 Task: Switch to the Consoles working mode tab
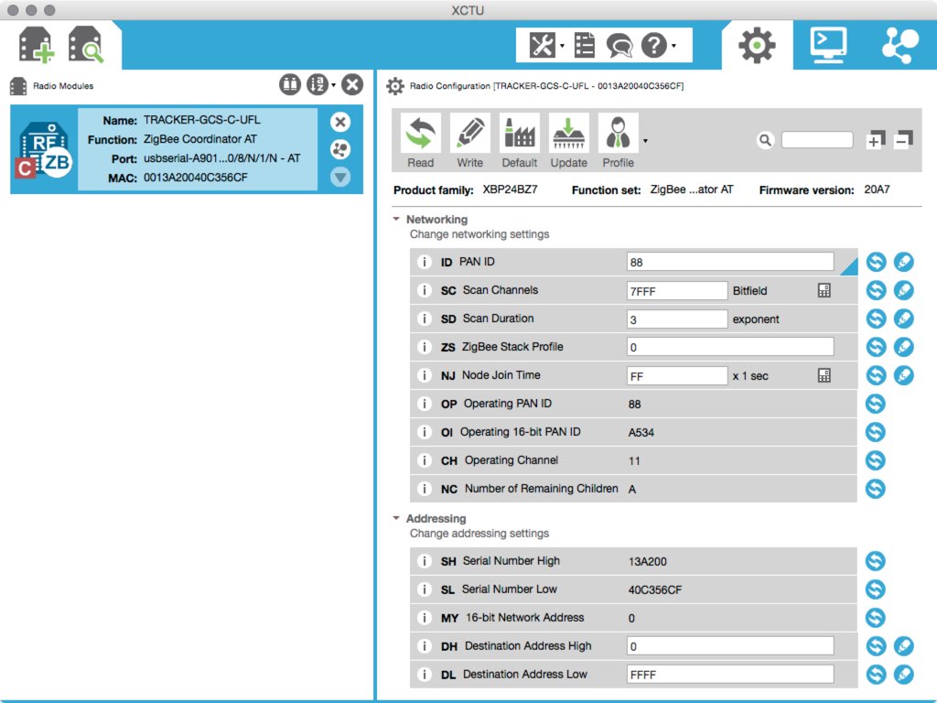click(x=828, y=45)
